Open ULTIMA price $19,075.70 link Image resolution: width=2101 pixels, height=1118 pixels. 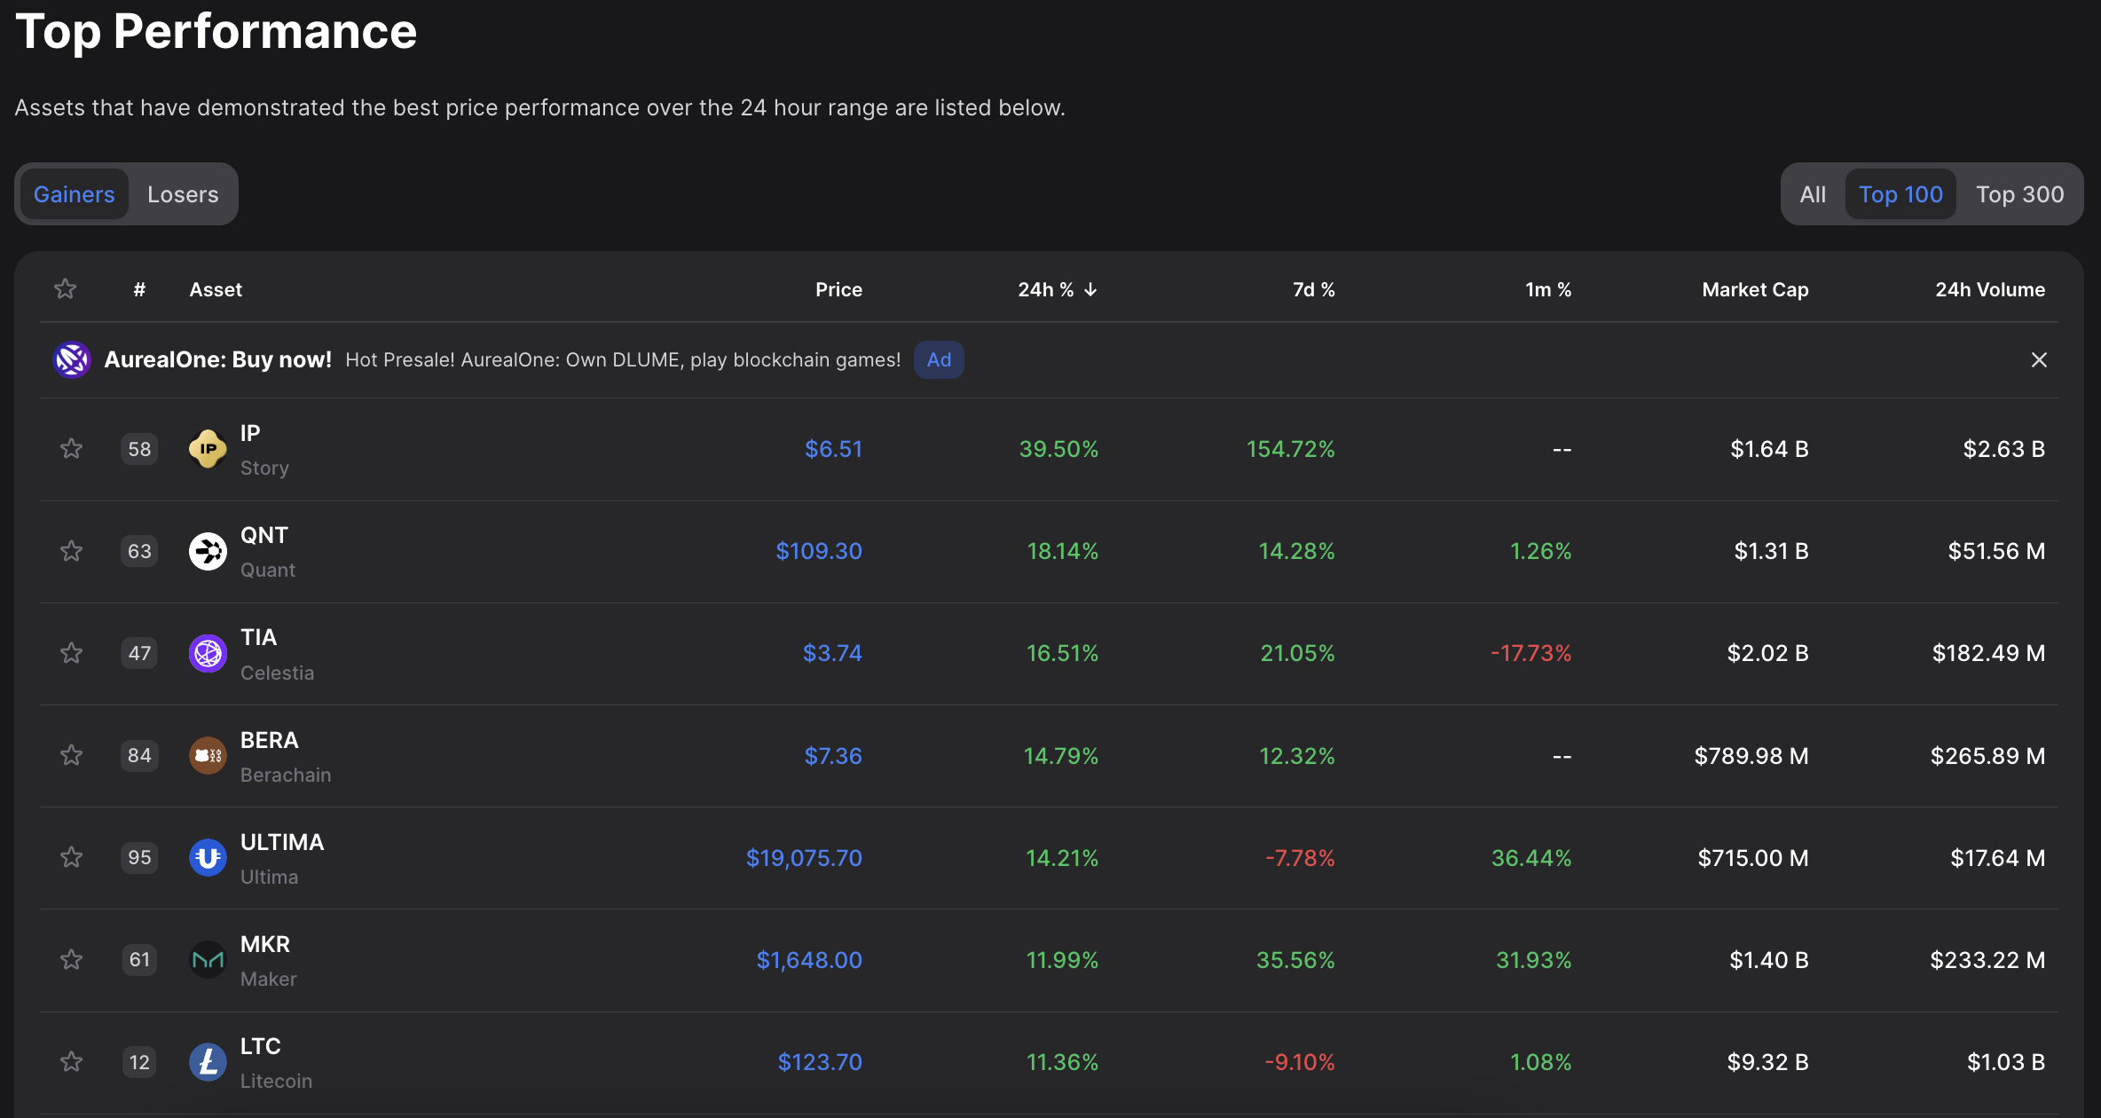click(x=803, y=858)
